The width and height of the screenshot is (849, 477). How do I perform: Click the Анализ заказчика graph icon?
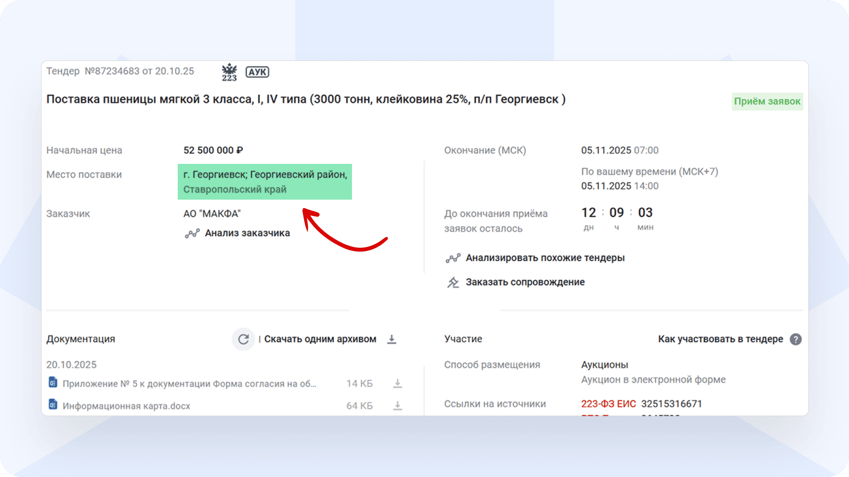pyautogui.click(x=192, y=233)
